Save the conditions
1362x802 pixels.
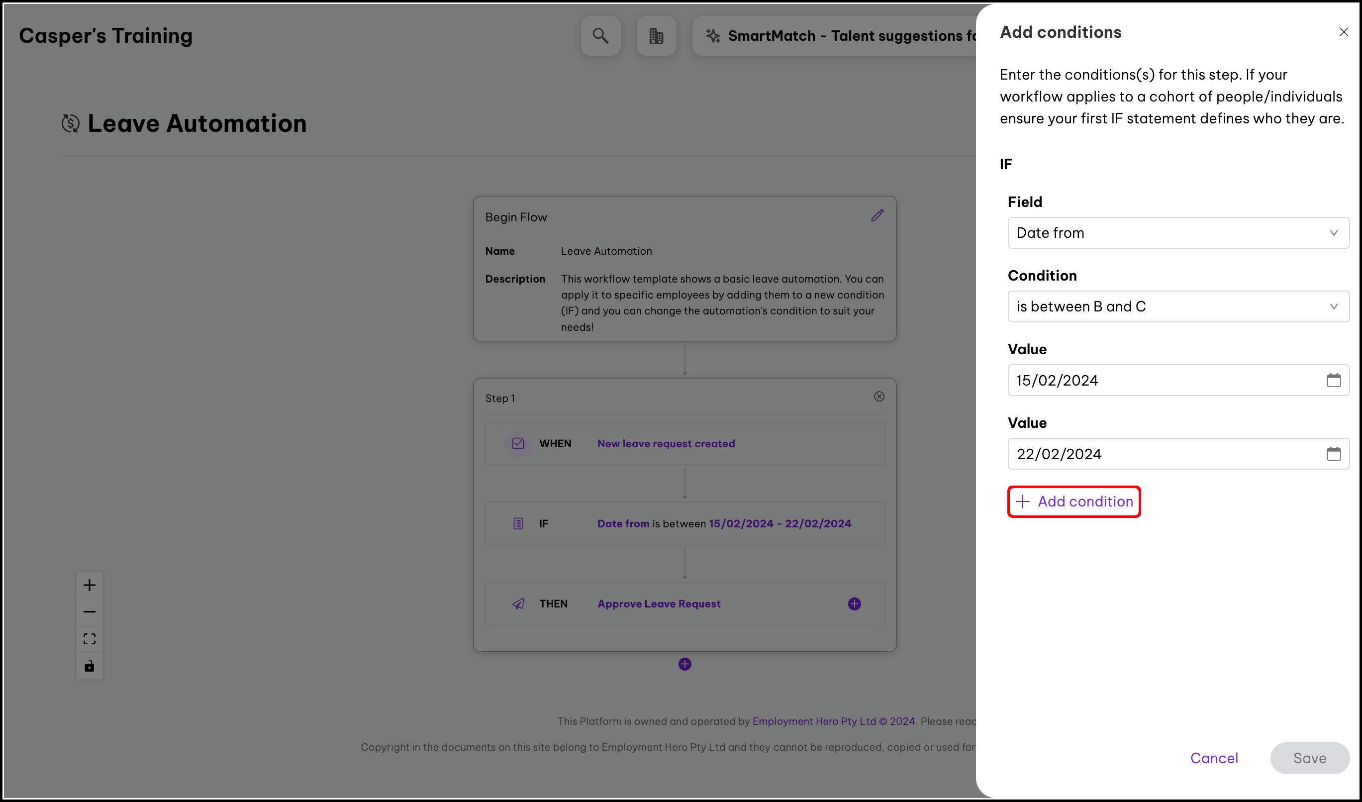coord(1309,758)
